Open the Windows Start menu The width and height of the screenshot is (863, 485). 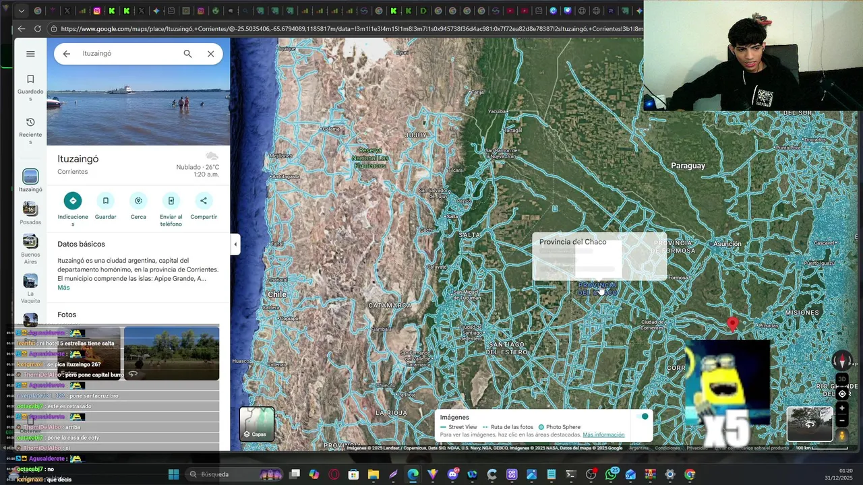173,474
